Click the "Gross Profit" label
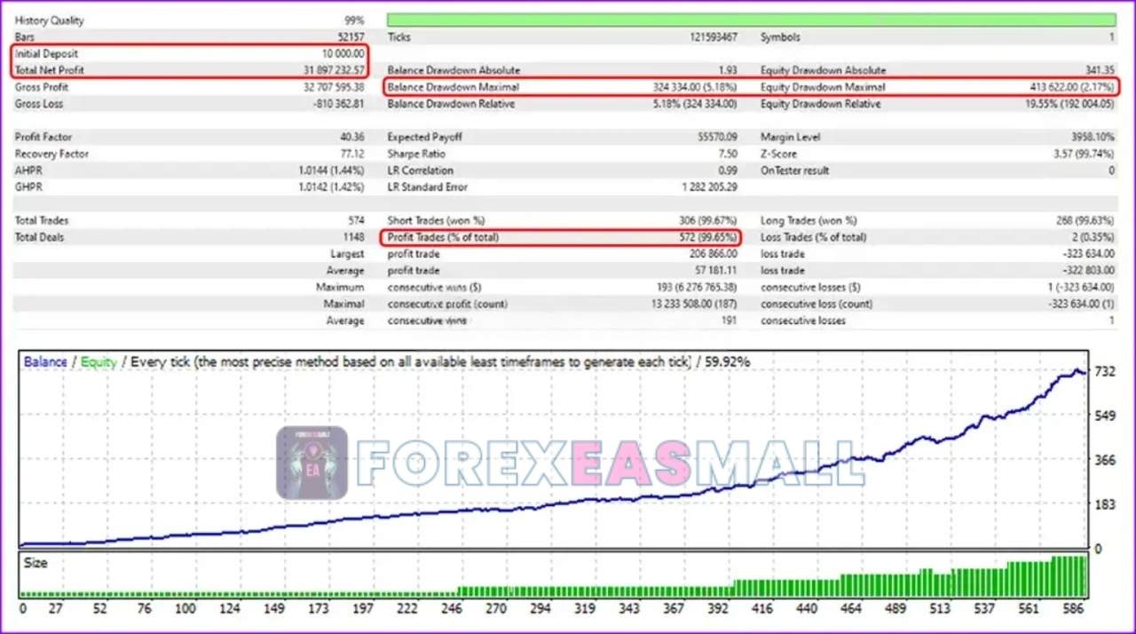Screen dimensions: 1136x634 (x=42, y=87)
